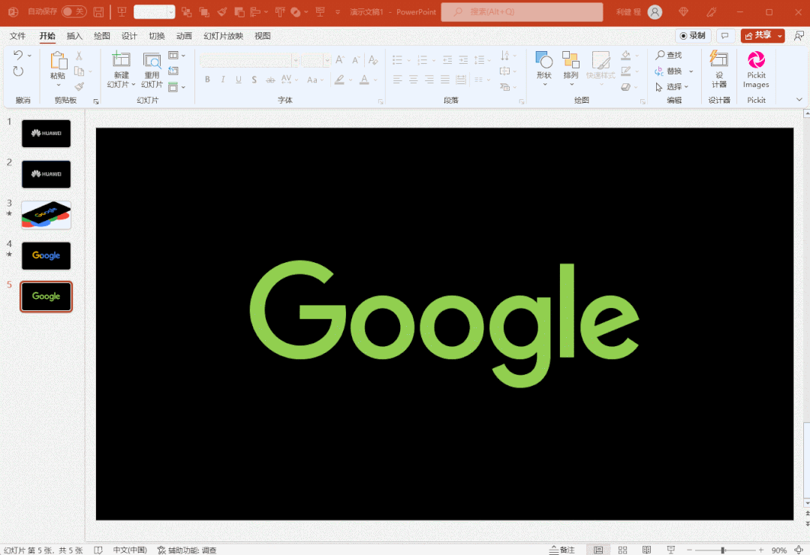Switch to Draw (绘图) tab
This screenshot has height=555, width=810.
click(x=102, y=35)
